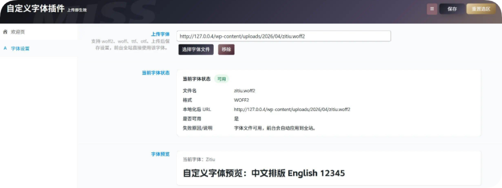Screen dimensions: 502x188
Task: Click the 格式 row label
Action: point(187,100)
